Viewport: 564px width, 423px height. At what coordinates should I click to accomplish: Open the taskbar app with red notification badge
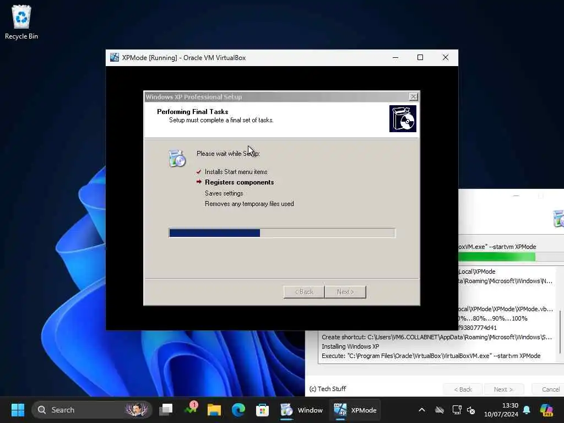(x=191, y=409)
